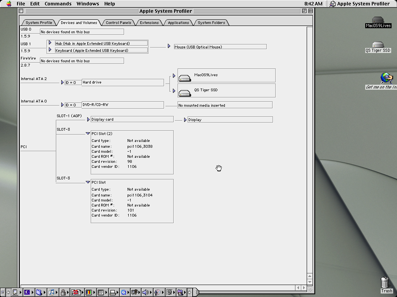Expand the Display entry
397x297 pixels.
[185, 120]
